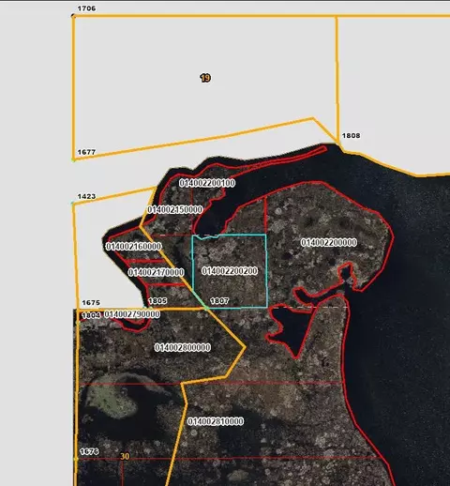450x486 pixels.
Task: Click point label 1807
Action: tap(219, 301)
